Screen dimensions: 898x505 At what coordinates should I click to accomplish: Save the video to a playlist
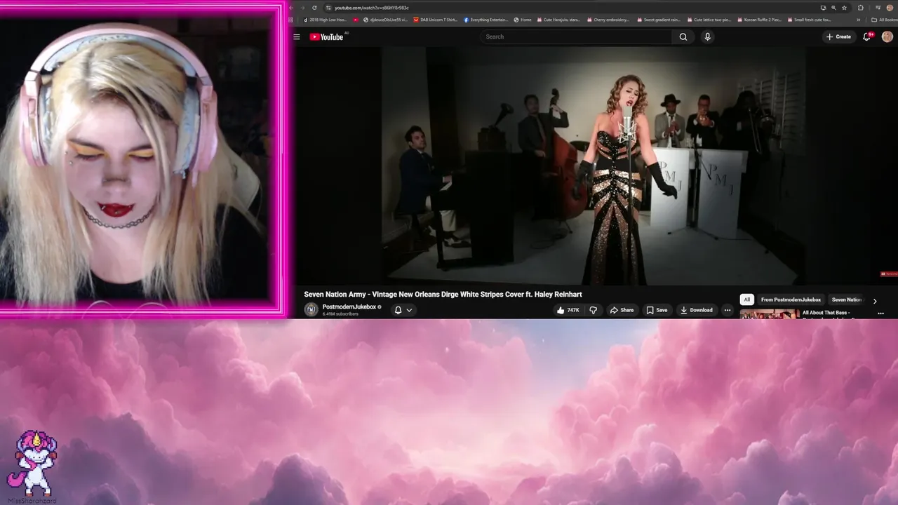click(x=657, y=310)
